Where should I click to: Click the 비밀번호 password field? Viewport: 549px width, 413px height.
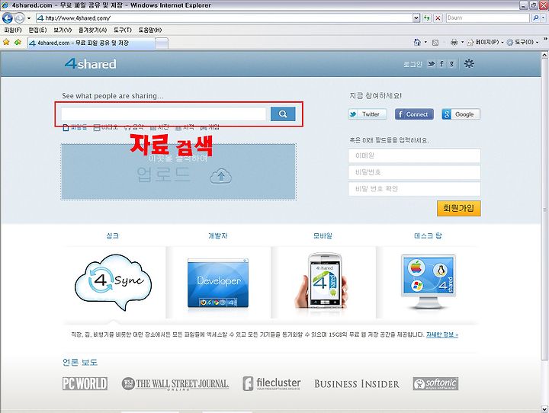click(414, 172)
